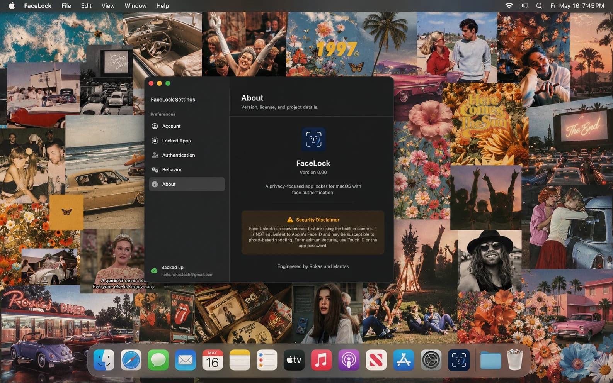Image resolution: width=613 pixels, height=383 pixels.
Task: Click the privacy-focused app locker description
Action: click(x=313, y=189)
